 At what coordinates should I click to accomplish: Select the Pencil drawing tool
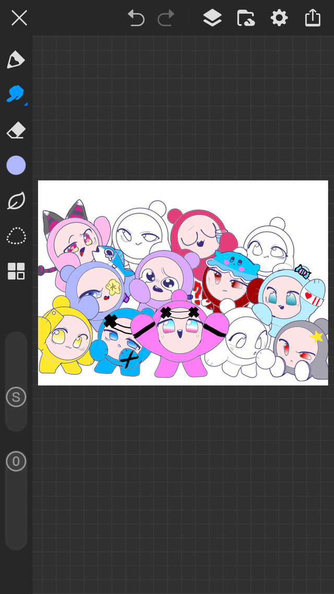[16, 60]
